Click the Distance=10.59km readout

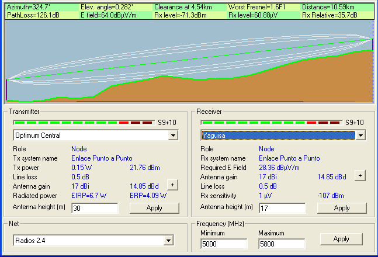point(328,7)
